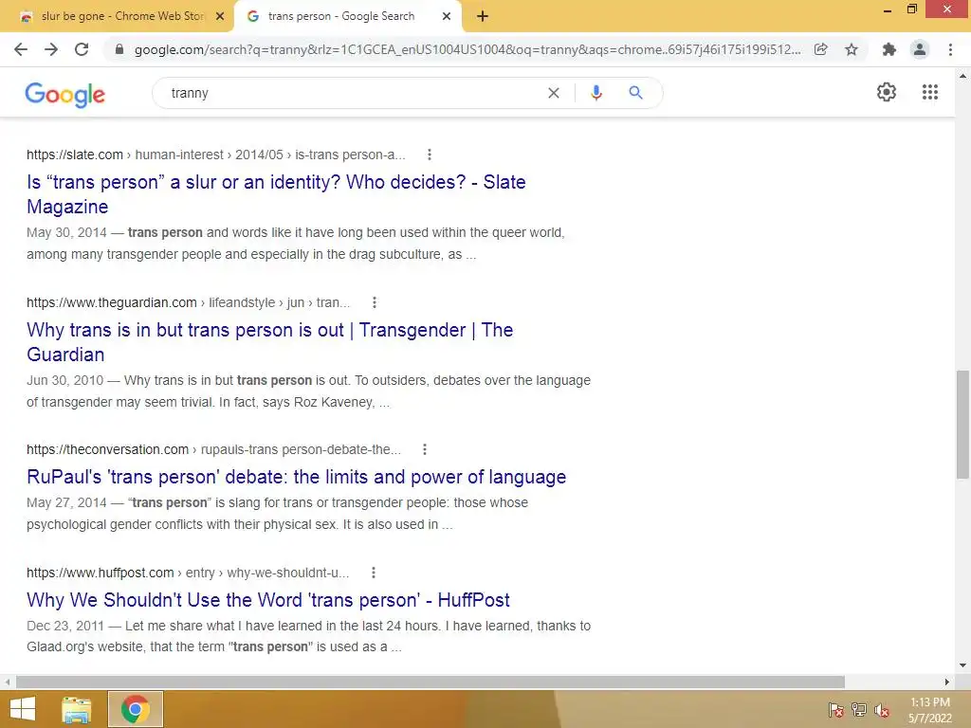Screen dimensions: 971x728
Task: Open the Chrome profile avatar menu
Action: [920, 49]
